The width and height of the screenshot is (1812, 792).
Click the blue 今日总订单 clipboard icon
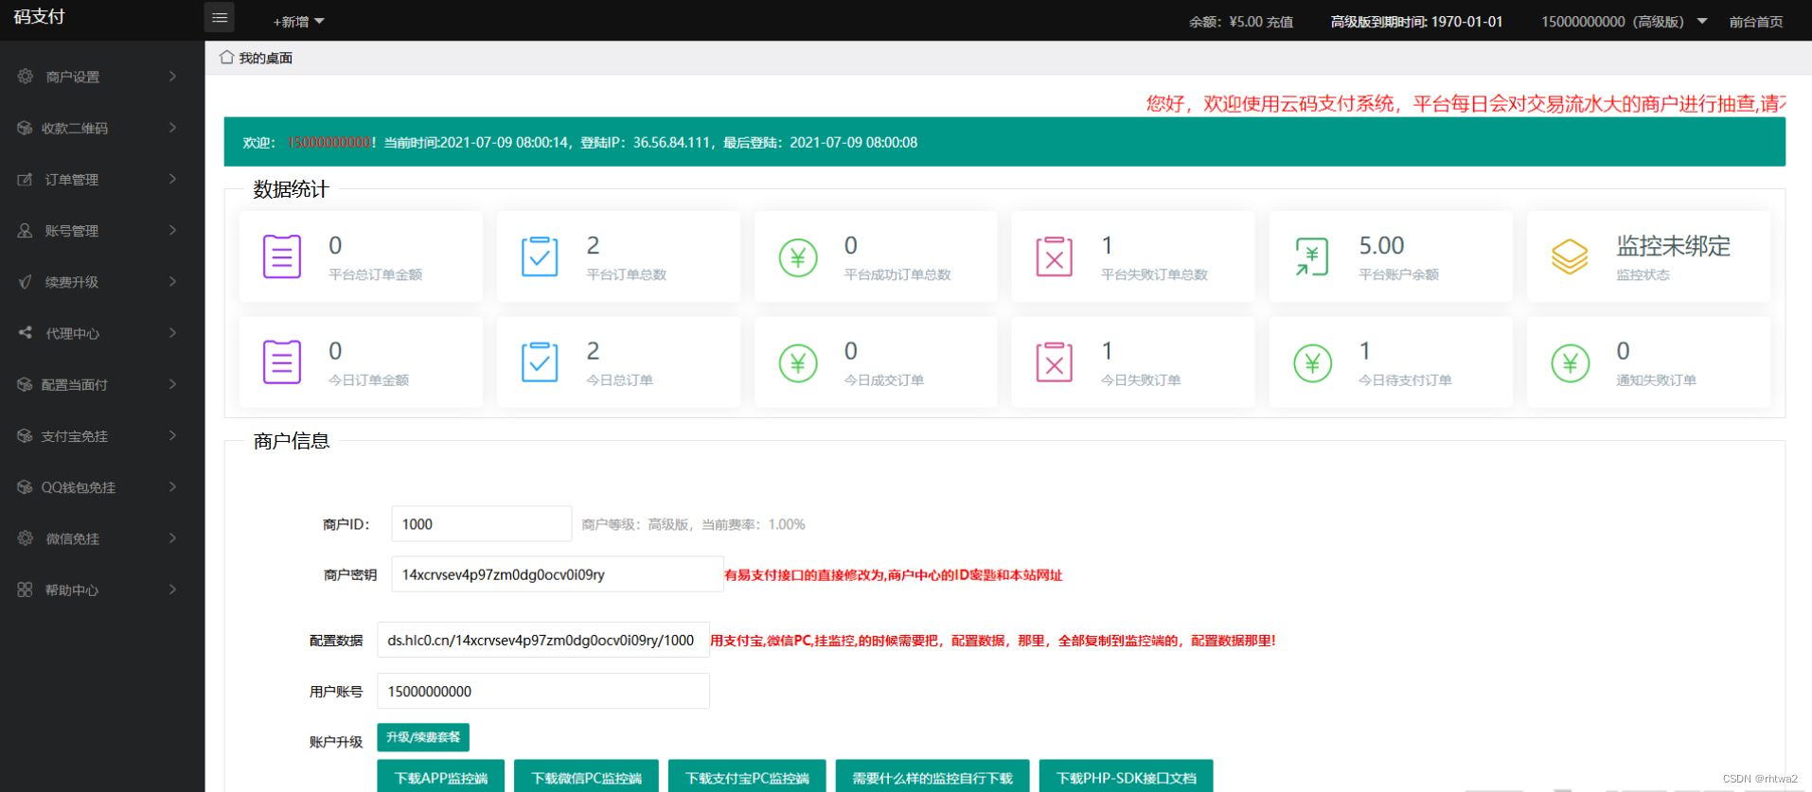click(x=540, y=361)
